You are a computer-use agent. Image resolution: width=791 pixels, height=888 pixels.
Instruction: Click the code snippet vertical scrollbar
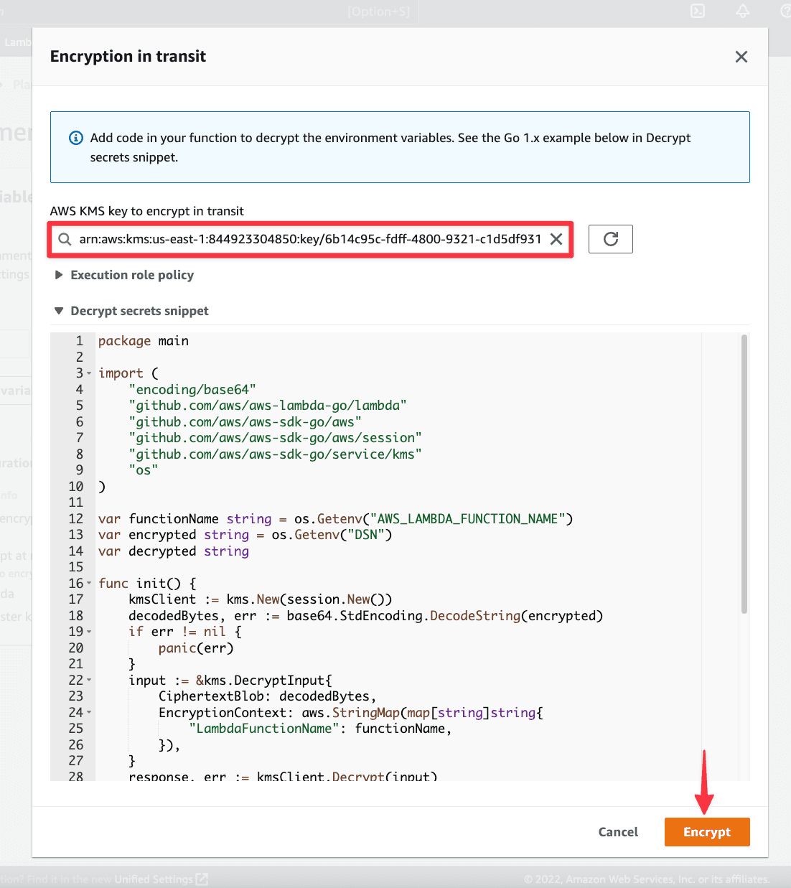click(744, 474)
